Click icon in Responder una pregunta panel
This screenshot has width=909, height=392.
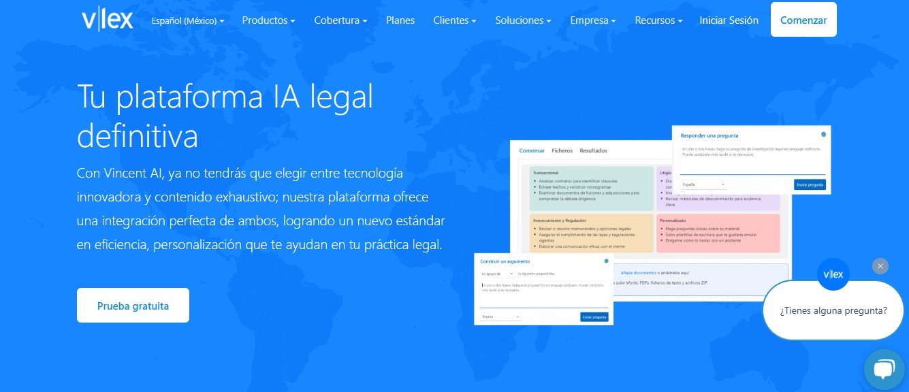pyautogui.click(x=823, y=135)
